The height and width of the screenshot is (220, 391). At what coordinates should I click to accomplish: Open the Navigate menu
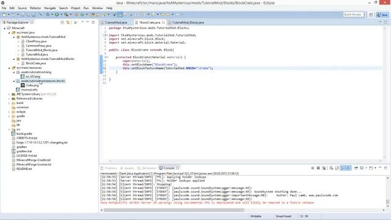(50, 8)
